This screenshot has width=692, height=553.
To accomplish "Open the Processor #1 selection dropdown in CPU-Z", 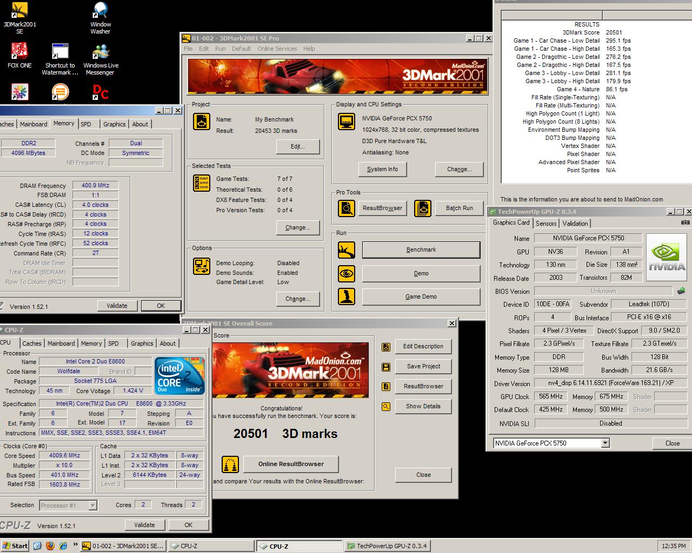I will pyautogui.click(x=92, y=505).
